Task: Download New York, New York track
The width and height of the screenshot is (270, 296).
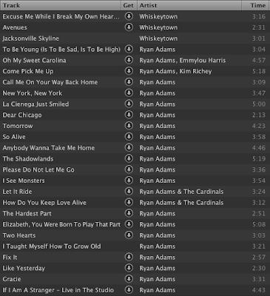Action: tap(129, 92)
